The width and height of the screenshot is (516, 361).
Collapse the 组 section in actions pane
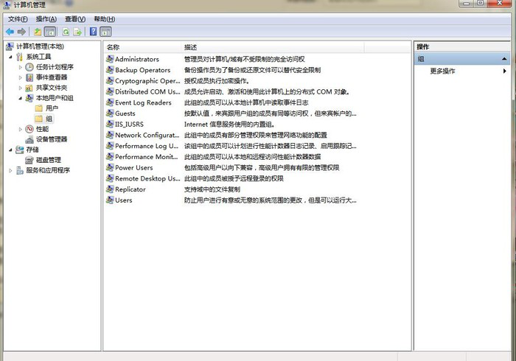tap(505, 59)
